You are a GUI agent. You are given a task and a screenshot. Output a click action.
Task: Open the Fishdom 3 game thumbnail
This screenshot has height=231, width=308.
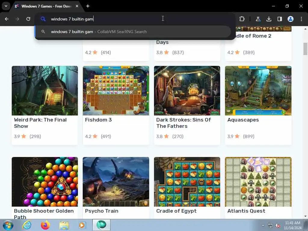pyautogui.click(x=116, y=91)
